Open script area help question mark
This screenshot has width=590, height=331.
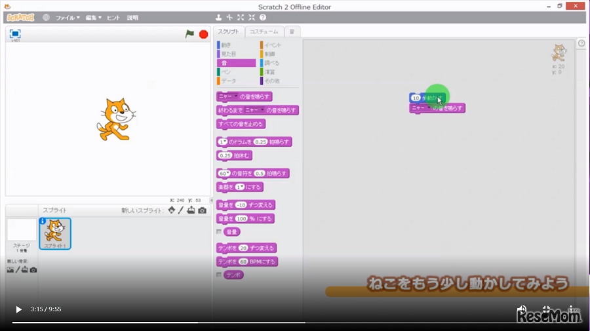(x=581, y=43)
